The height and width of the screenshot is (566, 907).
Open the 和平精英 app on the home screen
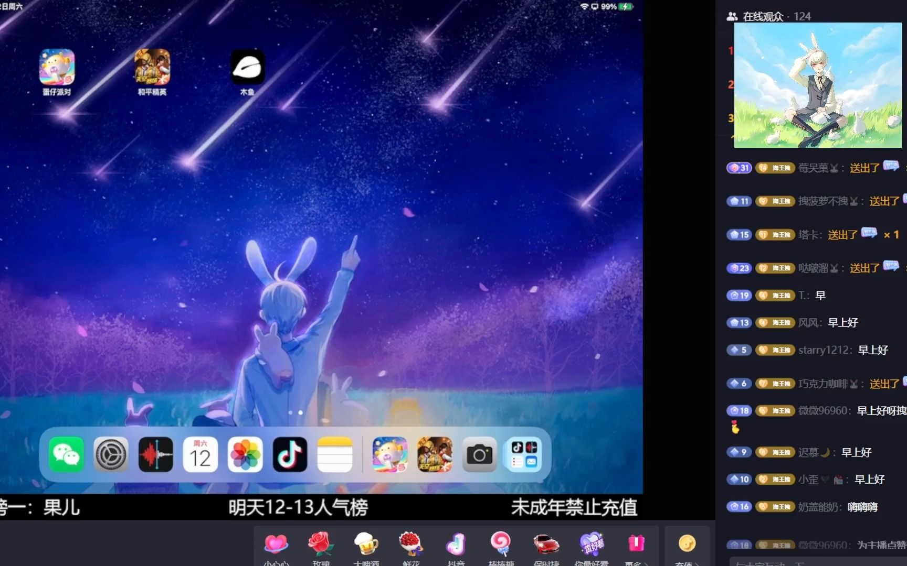coord(152,67)
